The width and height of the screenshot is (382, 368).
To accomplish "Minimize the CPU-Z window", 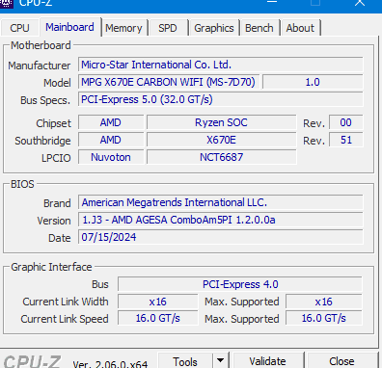I will (x=272, y=3).
